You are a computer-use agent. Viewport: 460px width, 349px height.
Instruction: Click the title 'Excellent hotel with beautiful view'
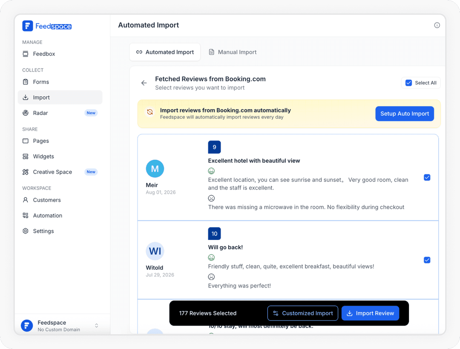point(254,161)
